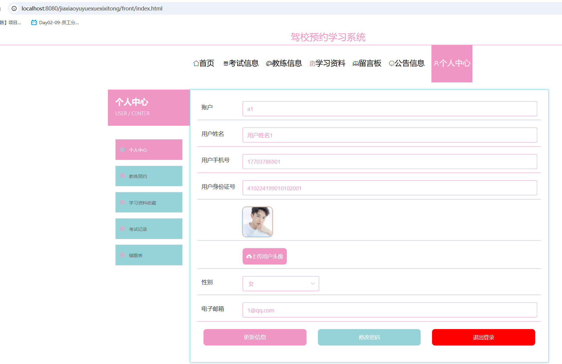Open the 首页 navigation item
Image resolution: width=562 pixels, height=364 pixels.
click(204, 63)
